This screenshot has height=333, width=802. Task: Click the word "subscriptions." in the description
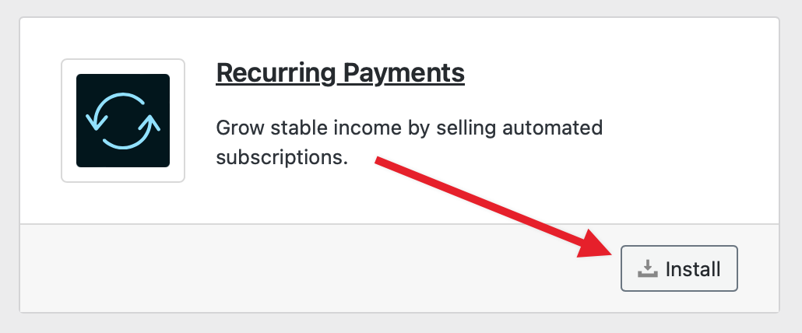click(281, 157)
